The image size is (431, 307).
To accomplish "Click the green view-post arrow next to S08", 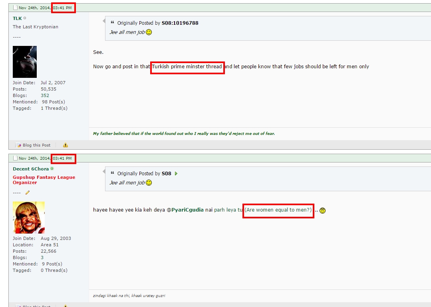I will click(176, 174).
